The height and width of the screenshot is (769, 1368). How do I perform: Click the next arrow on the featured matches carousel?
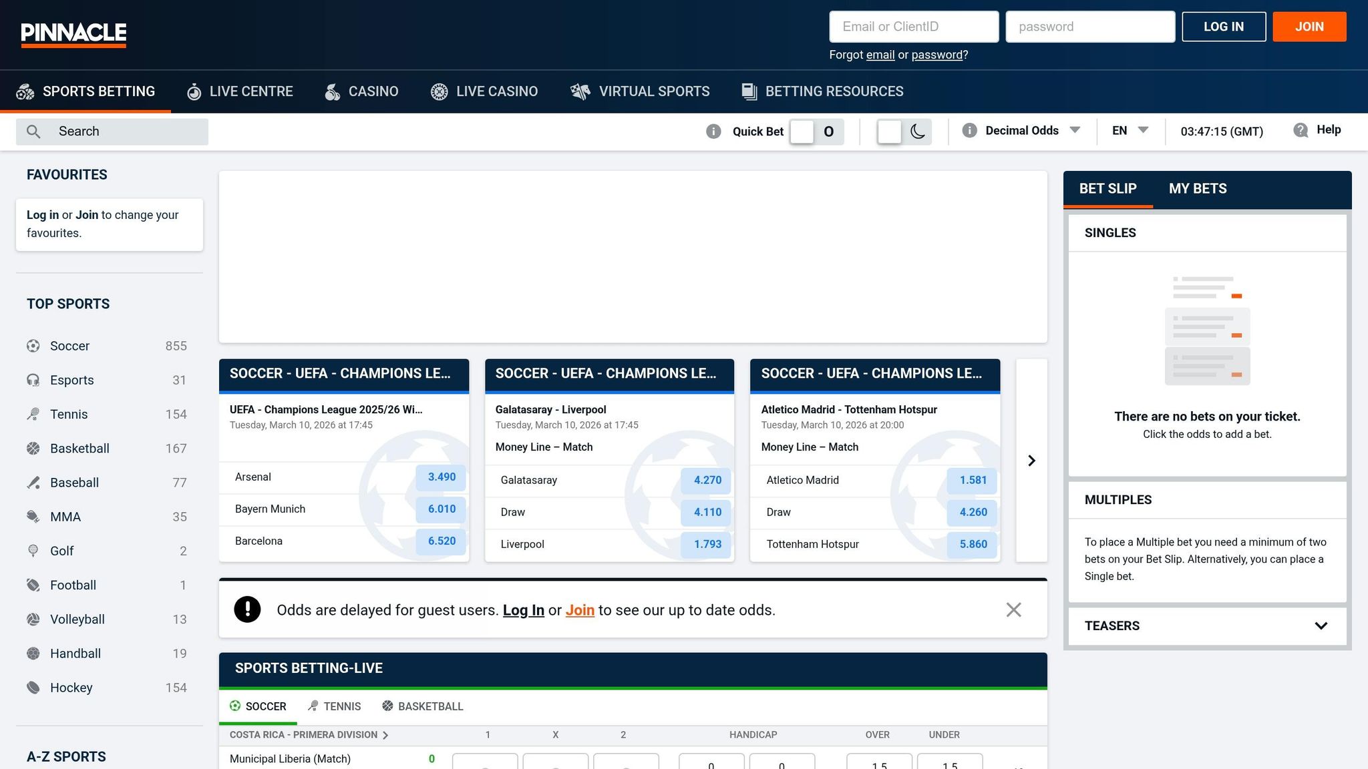tap(1031, 461)
